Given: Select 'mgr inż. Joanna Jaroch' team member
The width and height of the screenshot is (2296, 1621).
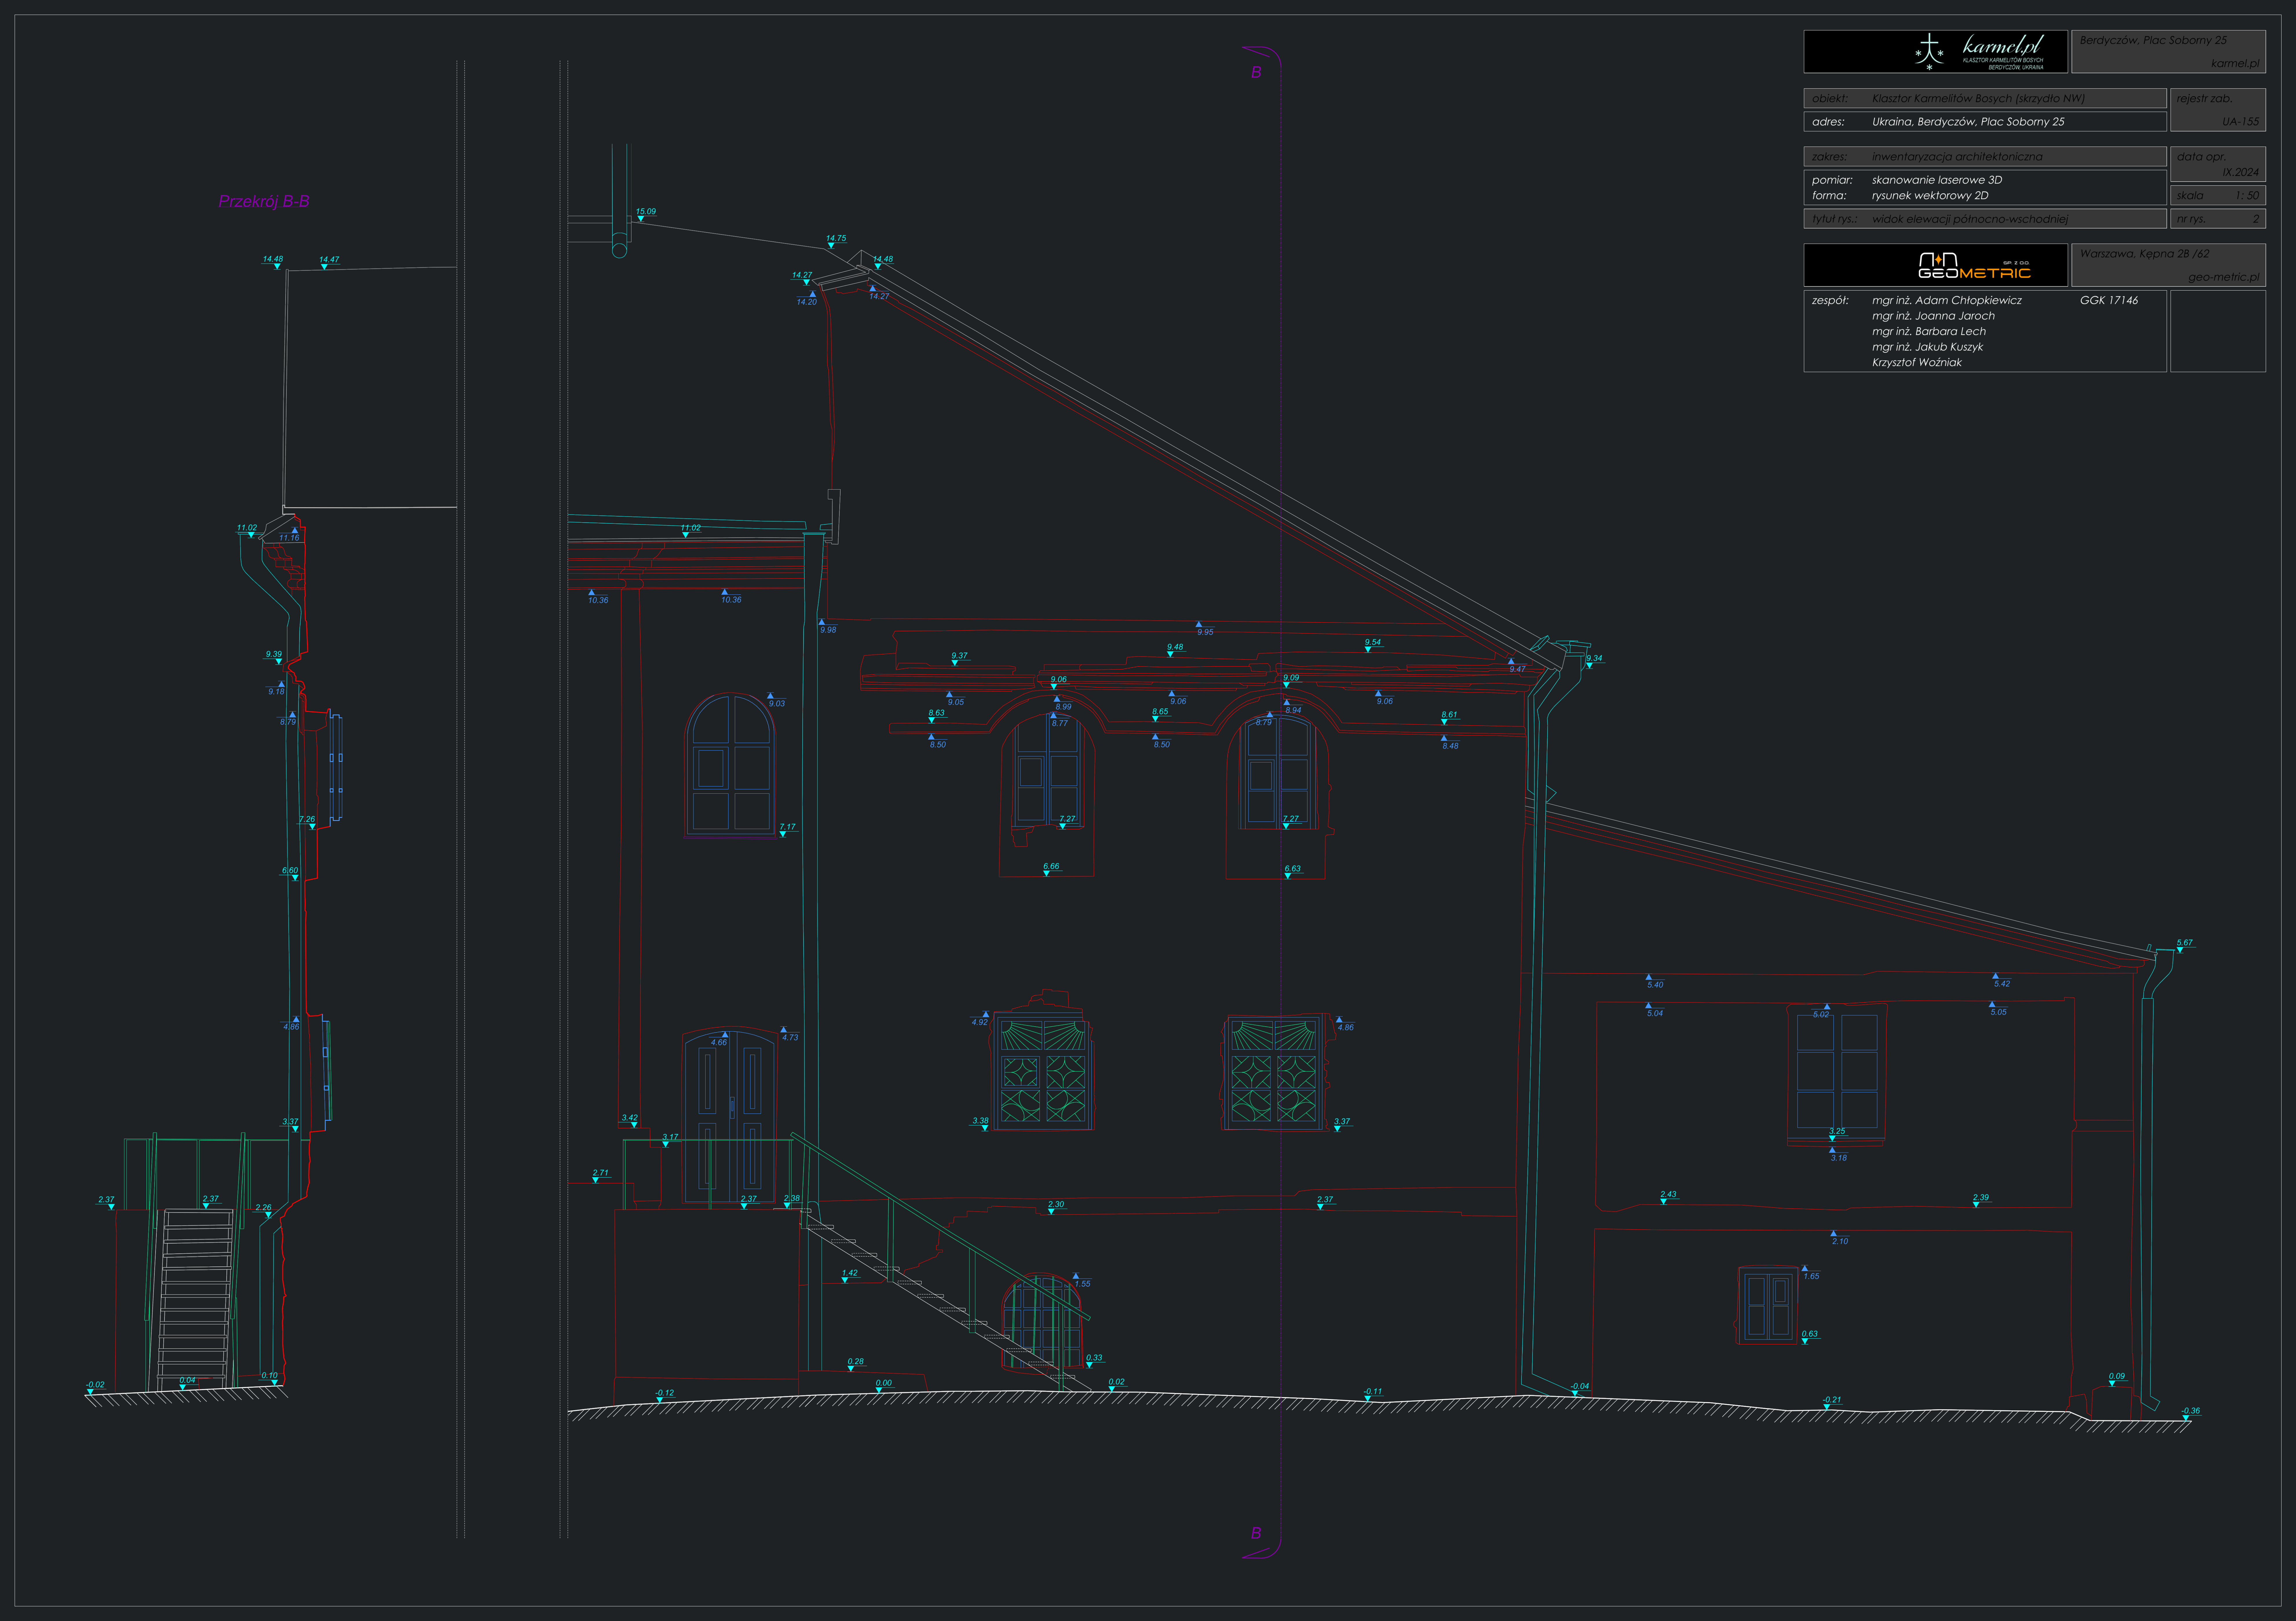Looking at the screenshot, I should [x=1933, y=316].
